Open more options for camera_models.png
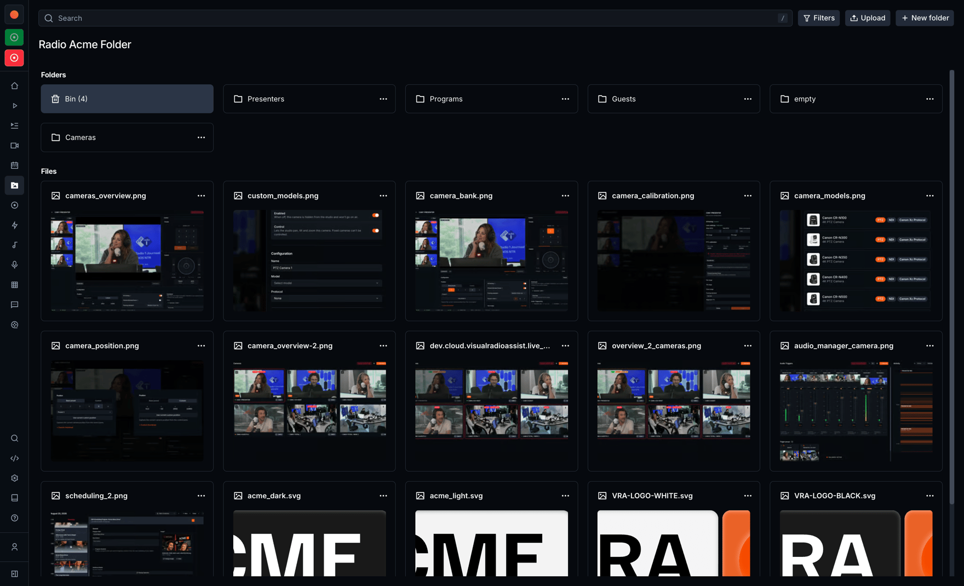Screen dimensions: 964x586 (930, 196)
